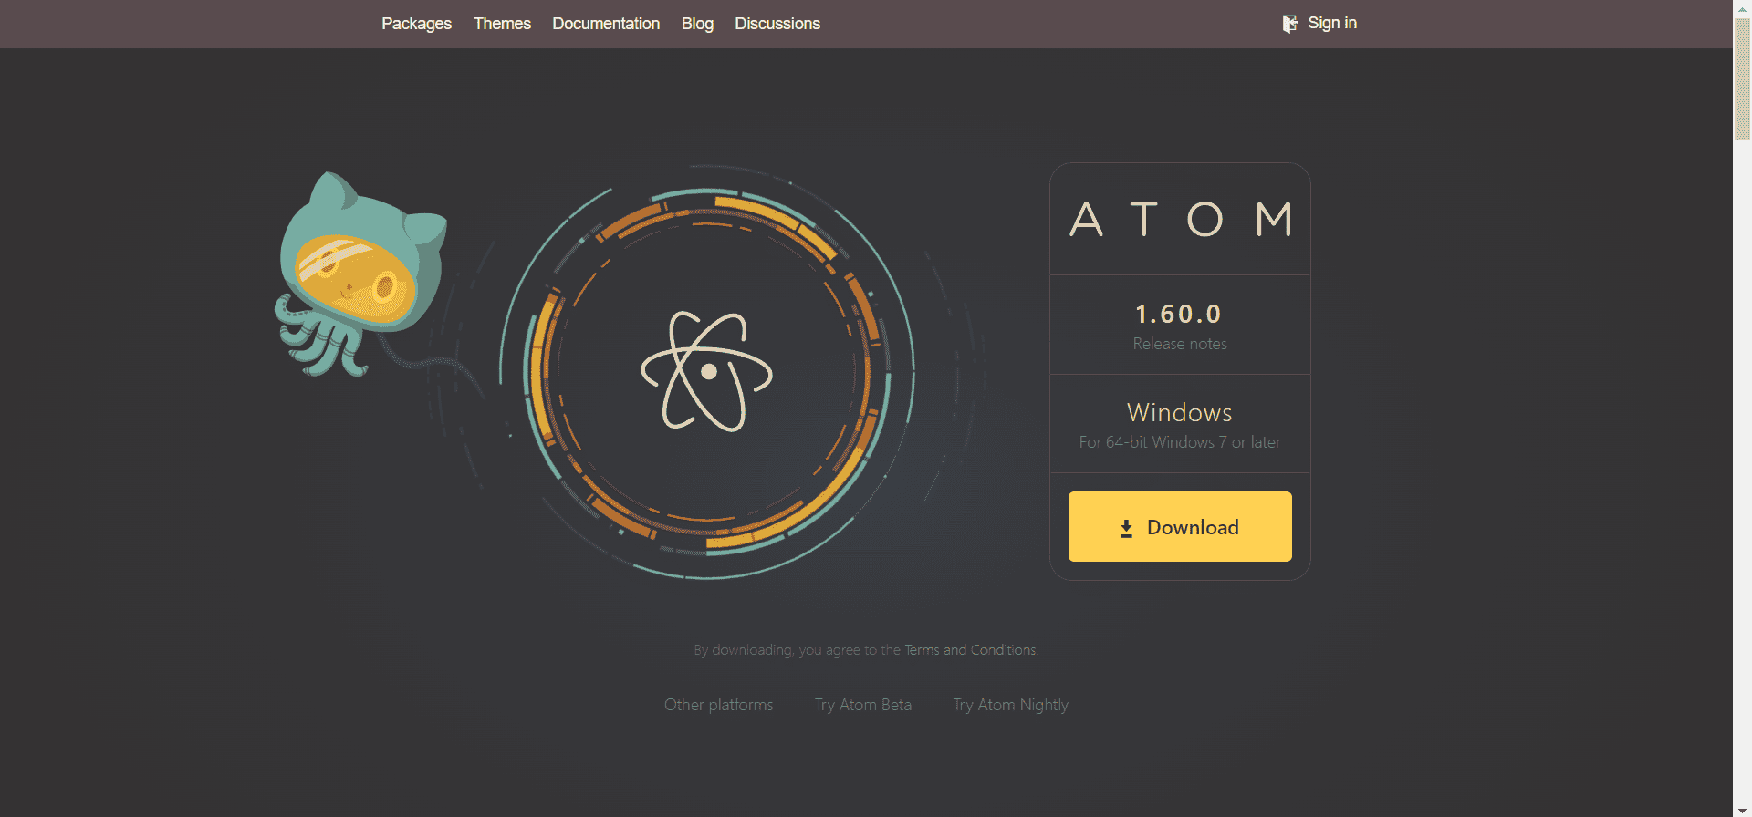Select the Other platforms link
1752x817 pixels.
tap(718, 705)
